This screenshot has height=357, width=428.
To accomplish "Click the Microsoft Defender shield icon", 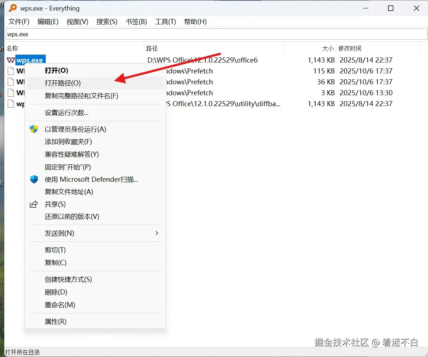I will click(x=34, y=179).
